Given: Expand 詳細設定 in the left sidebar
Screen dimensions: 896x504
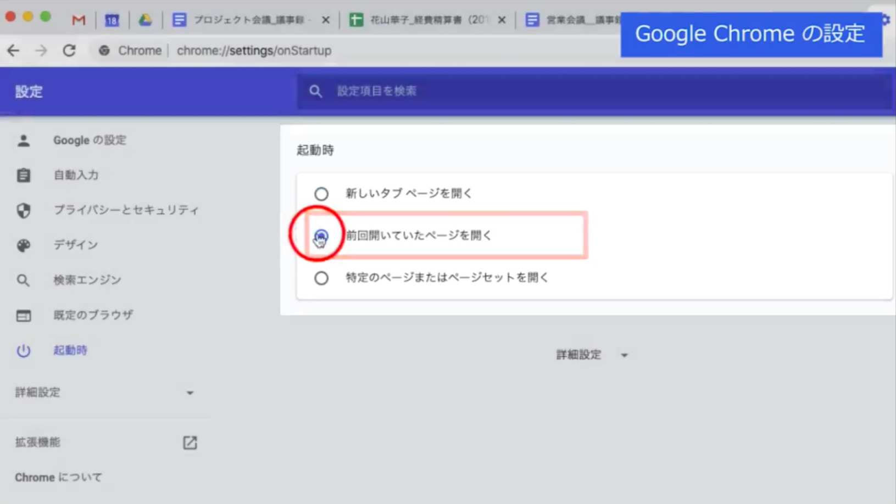Looking at the screenshot, I should click(x=104, y=393).
